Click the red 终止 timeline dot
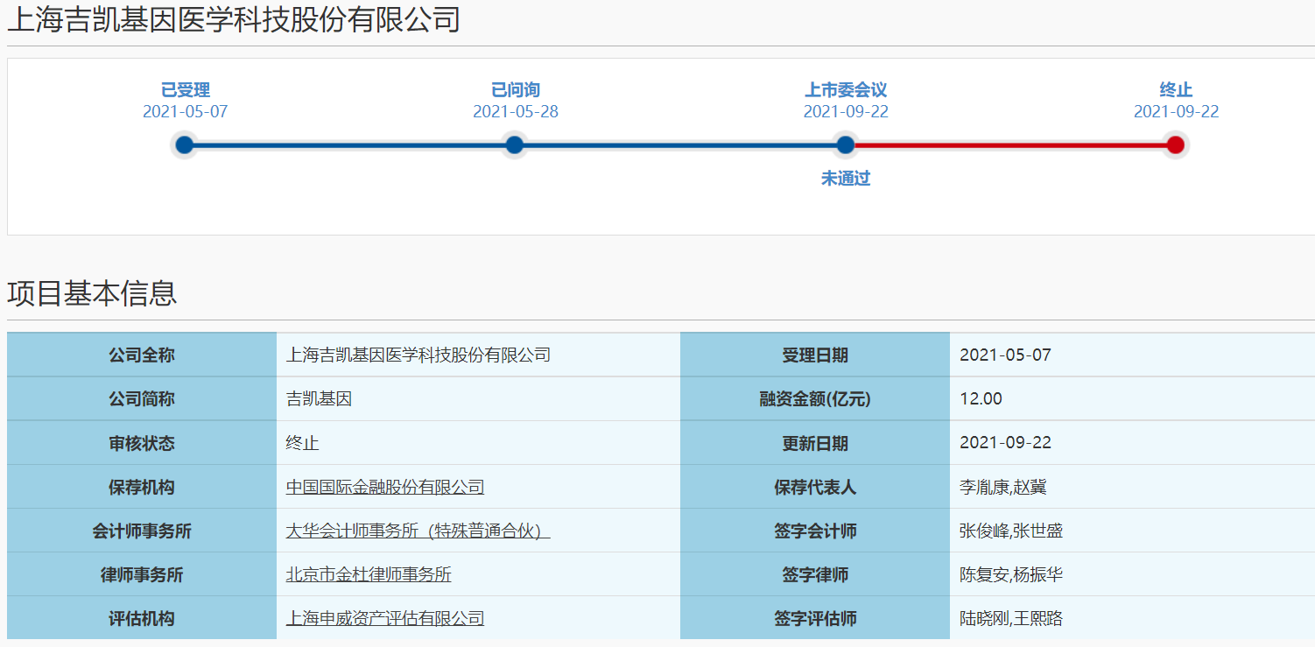The width and height of the screenshot is (1315, 647). click(1176, 145)
